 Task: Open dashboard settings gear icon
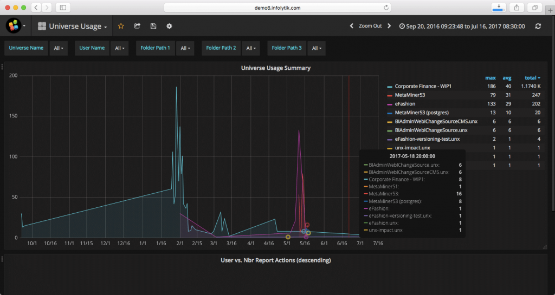pyautogui.click(x=169, y=26)
